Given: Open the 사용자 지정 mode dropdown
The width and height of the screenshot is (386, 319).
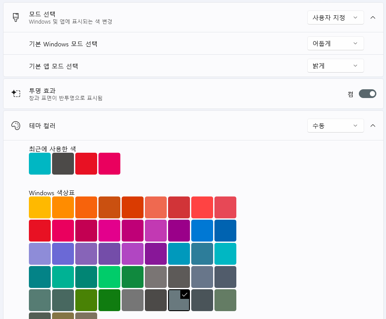Looking at the screenshot, I should (x=335, y=18).
